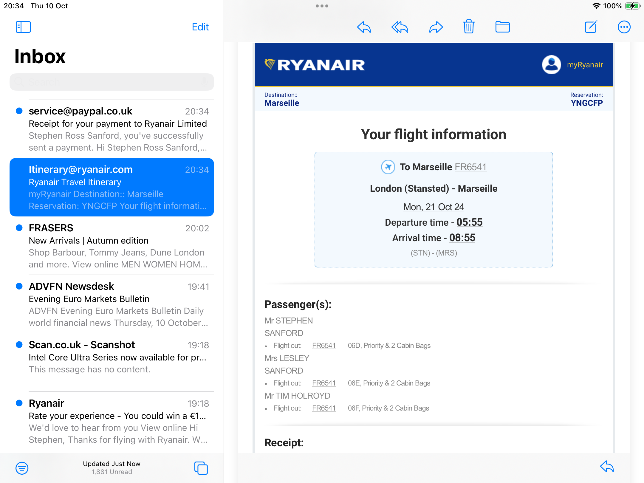Tap the unread dot on FRASERS email
This screenshot has width=644, height=483.
19,228
